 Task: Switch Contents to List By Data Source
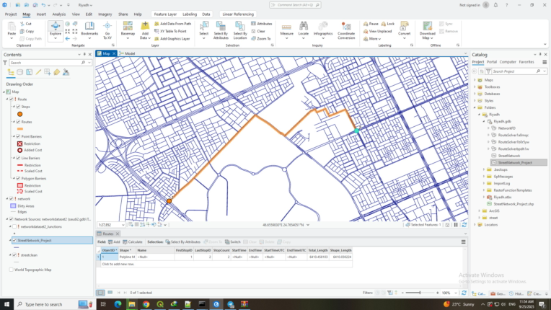point(20,72)
